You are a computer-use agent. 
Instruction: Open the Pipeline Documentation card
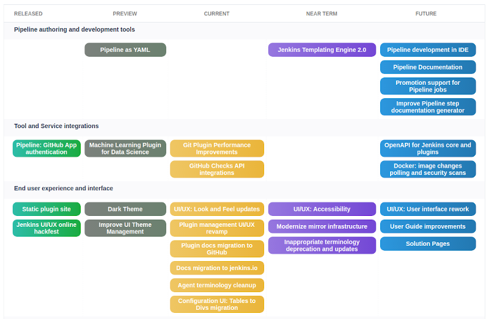(x=427, y=67)
